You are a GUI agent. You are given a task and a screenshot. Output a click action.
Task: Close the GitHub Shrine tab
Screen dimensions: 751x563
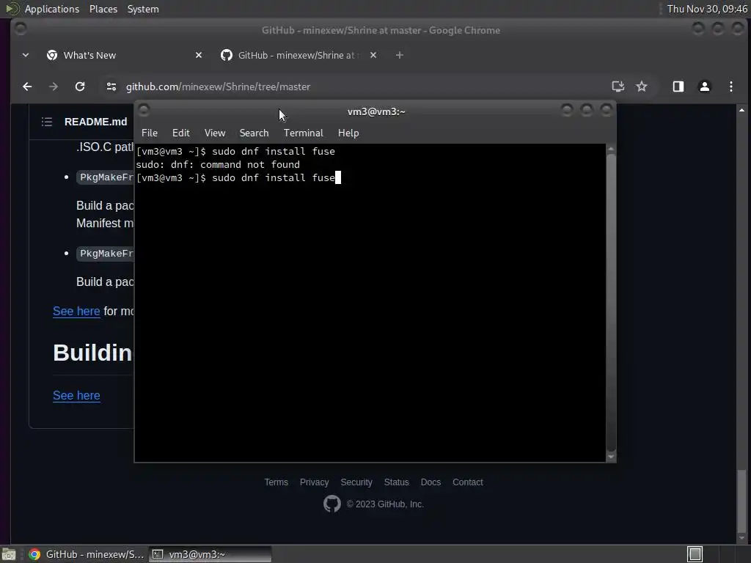pyautogui.click(x=373, y=55)
